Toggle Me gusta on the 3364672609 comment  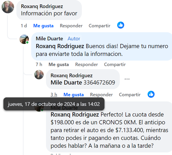click(x=74, y=95)
